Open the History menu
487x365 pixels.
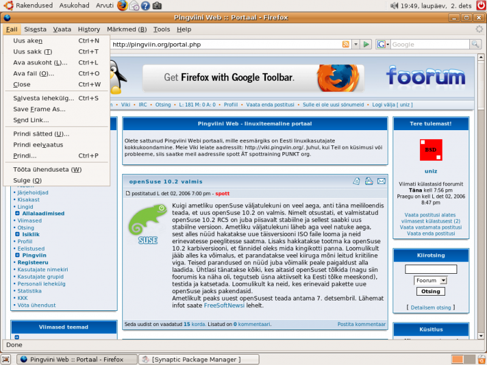[89, 29]
